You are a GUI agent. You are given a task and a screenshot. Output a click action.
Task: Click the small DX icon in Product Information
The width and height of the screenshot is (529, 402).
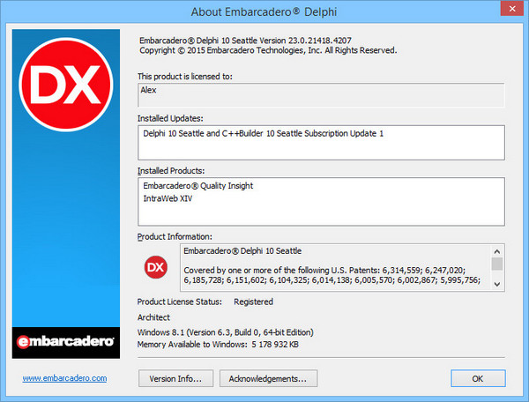155,267
